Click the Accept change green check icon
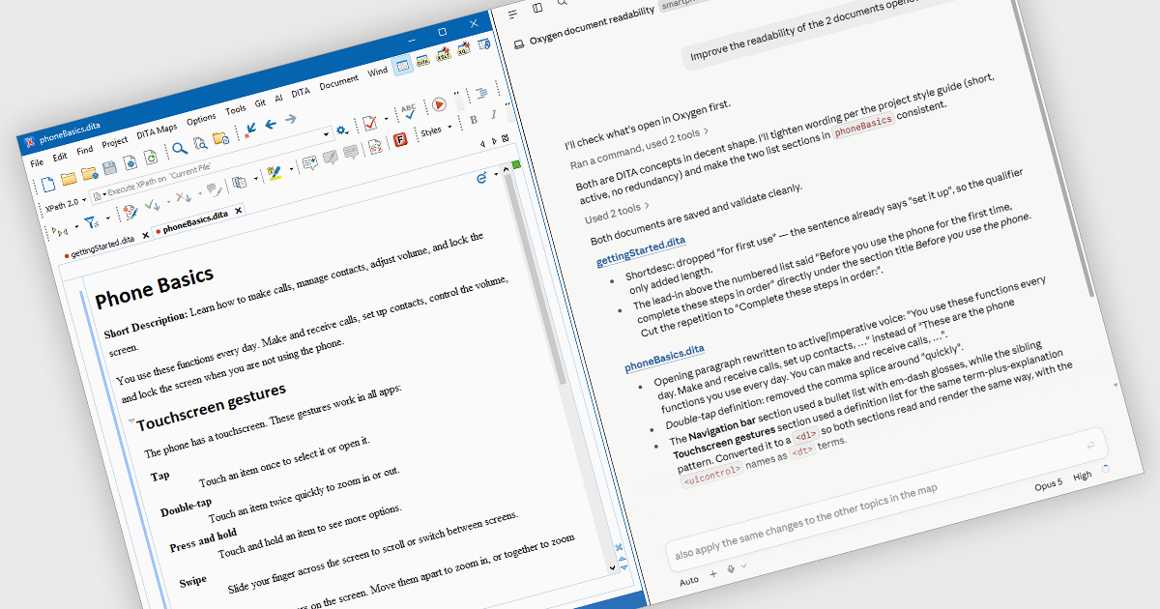1160x609 pixels. (x=152, y=204)
